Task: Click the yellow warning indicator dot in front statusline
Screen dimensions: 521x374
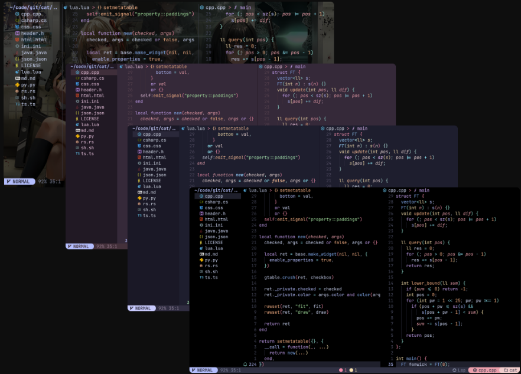Action: tap(351, 370)
